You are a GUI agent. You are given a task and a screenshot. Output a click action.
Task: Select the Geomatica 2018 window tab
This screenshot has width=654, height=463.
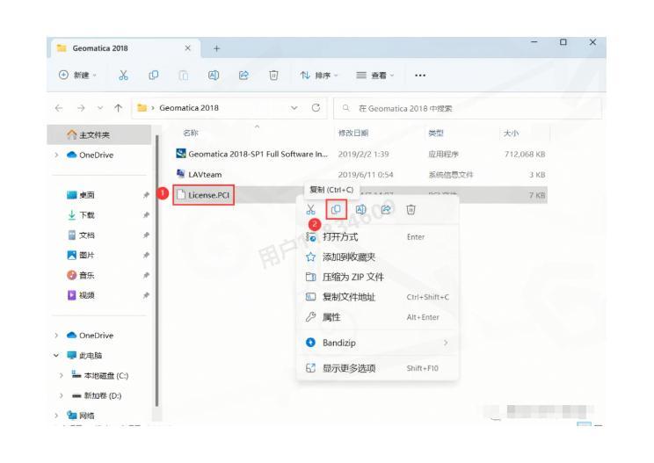[125, 48]
